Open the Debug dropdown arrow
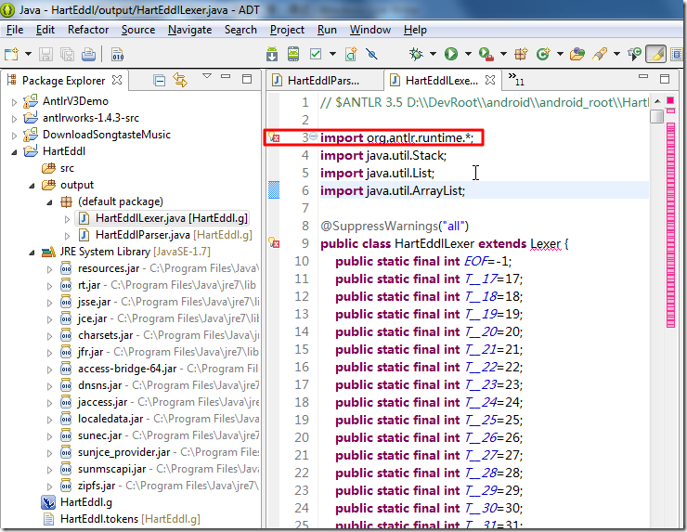This screenshot has height=532, width=687. 433,55
